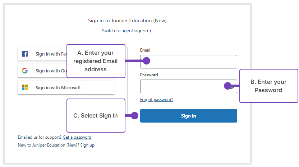This screenshot has height=167, width=299.
Task: Open Switch to agent sign-in link
Action: (126, 31)
